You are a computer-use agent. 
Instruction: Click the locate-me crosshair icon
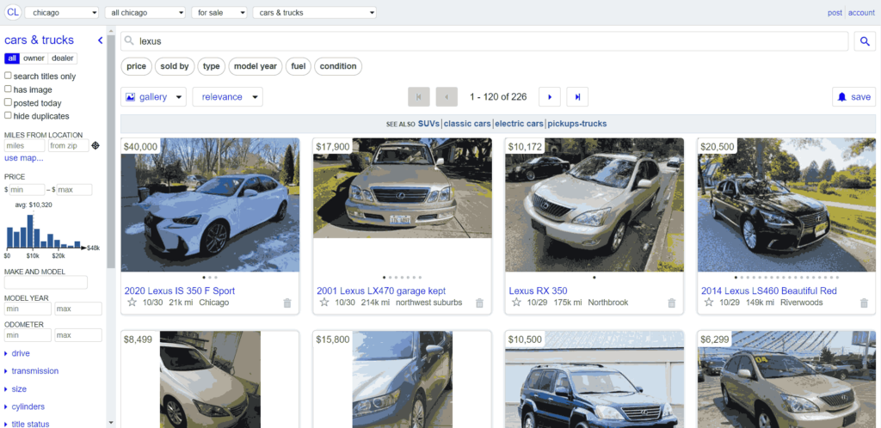[x=95, y=146]
